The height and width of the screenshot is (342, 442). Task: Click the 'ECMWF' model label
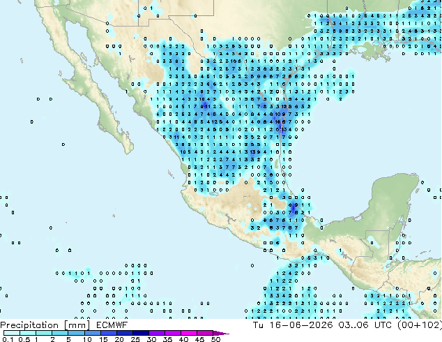(x=112, y=325)
